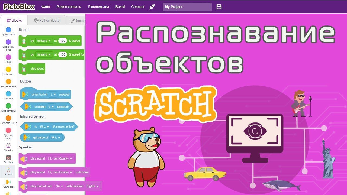
Task: Show the Переменные block category
Action: click(8, 120)
